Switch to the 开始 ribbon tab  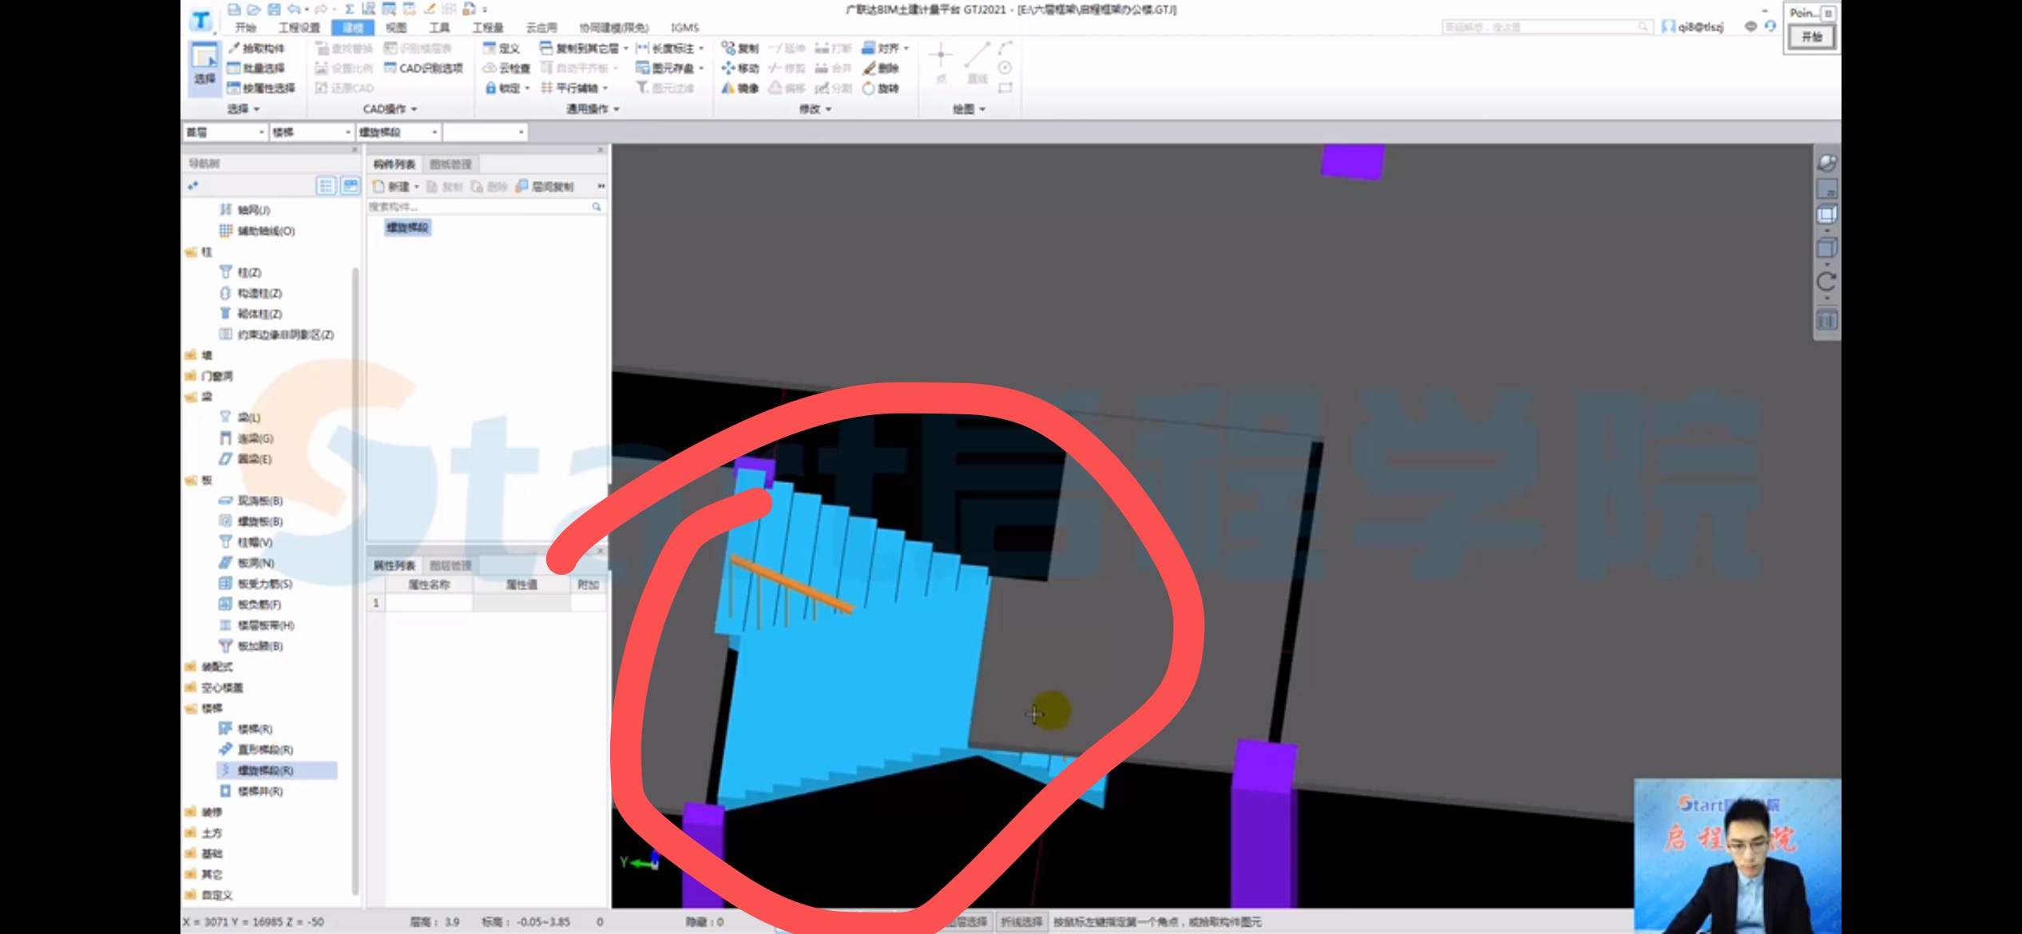coord(246,27)
